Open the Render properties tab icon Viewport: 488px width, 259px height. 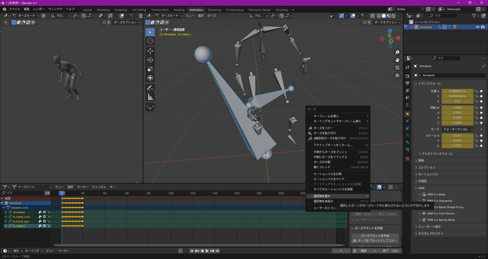click(x=407, y=76)
